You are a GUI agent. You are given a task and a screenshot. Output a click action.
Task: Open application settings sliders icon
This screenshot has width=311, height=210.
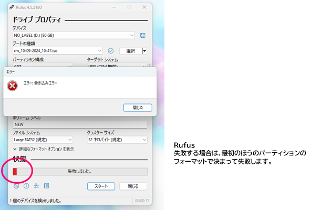(36, 186)
